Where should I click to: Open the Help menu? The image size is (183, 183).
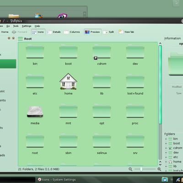tap(37, 26)
